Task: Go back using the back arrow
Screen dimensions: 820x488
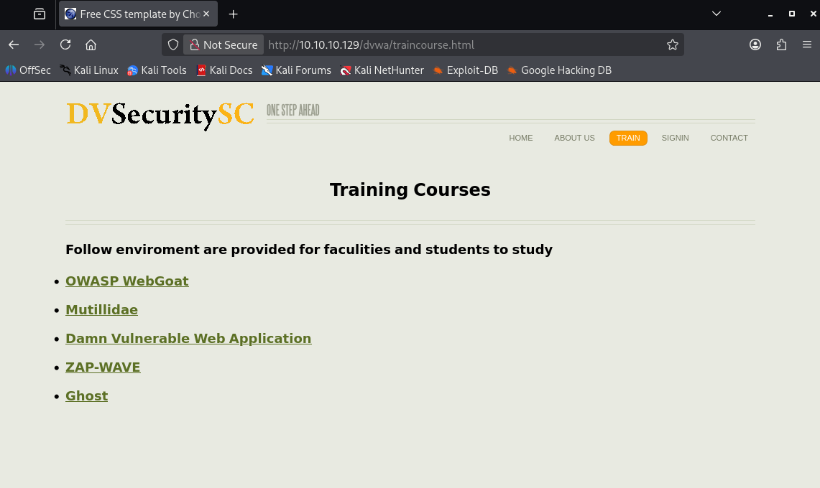Action: [14, 44]
